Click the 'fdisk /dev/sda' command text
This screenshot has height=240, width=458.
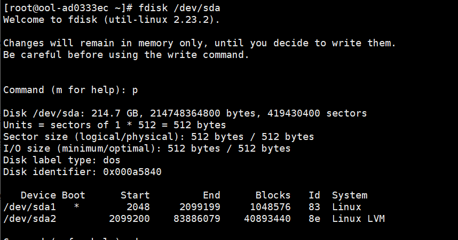182,8
